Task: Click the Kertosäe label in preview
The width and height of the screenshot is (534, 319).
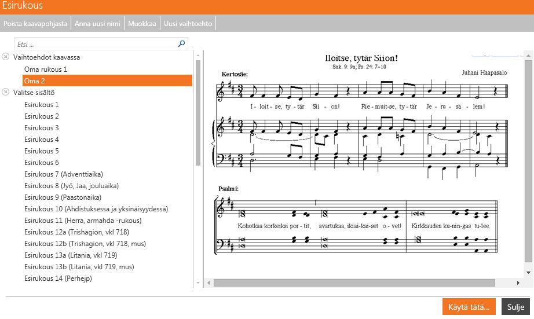Action: [x=235, y=74]
